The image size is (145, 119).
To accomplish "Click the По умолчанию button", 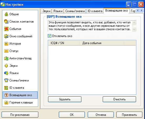I will pos(20,115).
